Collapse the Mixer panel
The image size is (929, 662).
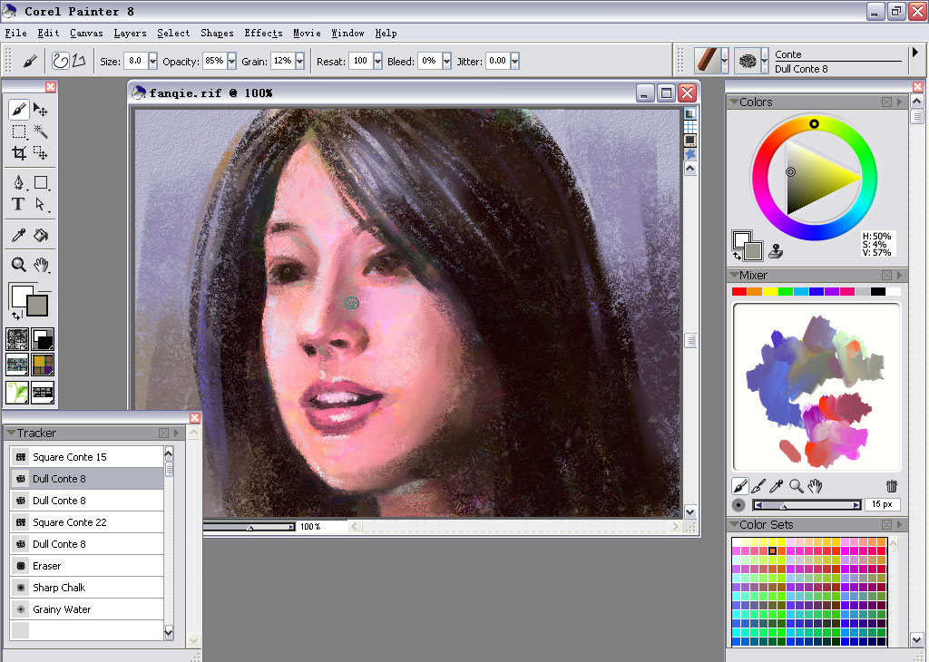(734, 276)
